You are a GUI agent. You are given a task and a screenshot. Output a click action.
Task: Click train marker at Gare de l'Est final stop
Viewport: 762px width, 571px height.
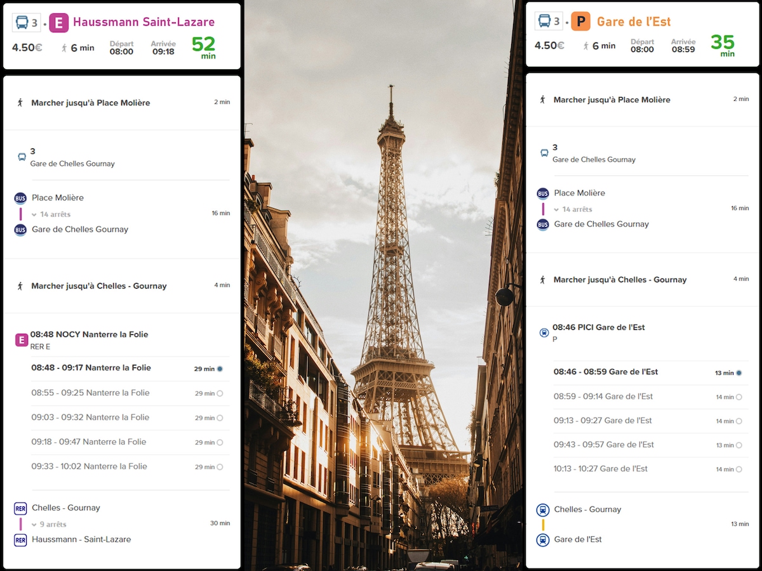[x=543, y=540]
